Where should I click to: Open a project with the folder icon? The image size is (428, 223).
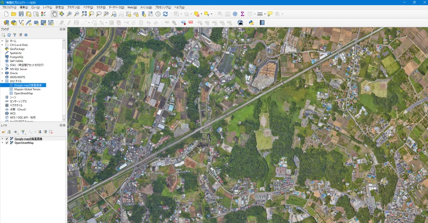[14, 14]
